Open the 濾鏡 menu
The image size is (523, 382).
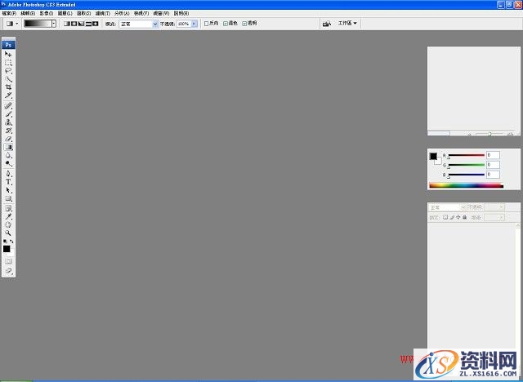point(102,14)
